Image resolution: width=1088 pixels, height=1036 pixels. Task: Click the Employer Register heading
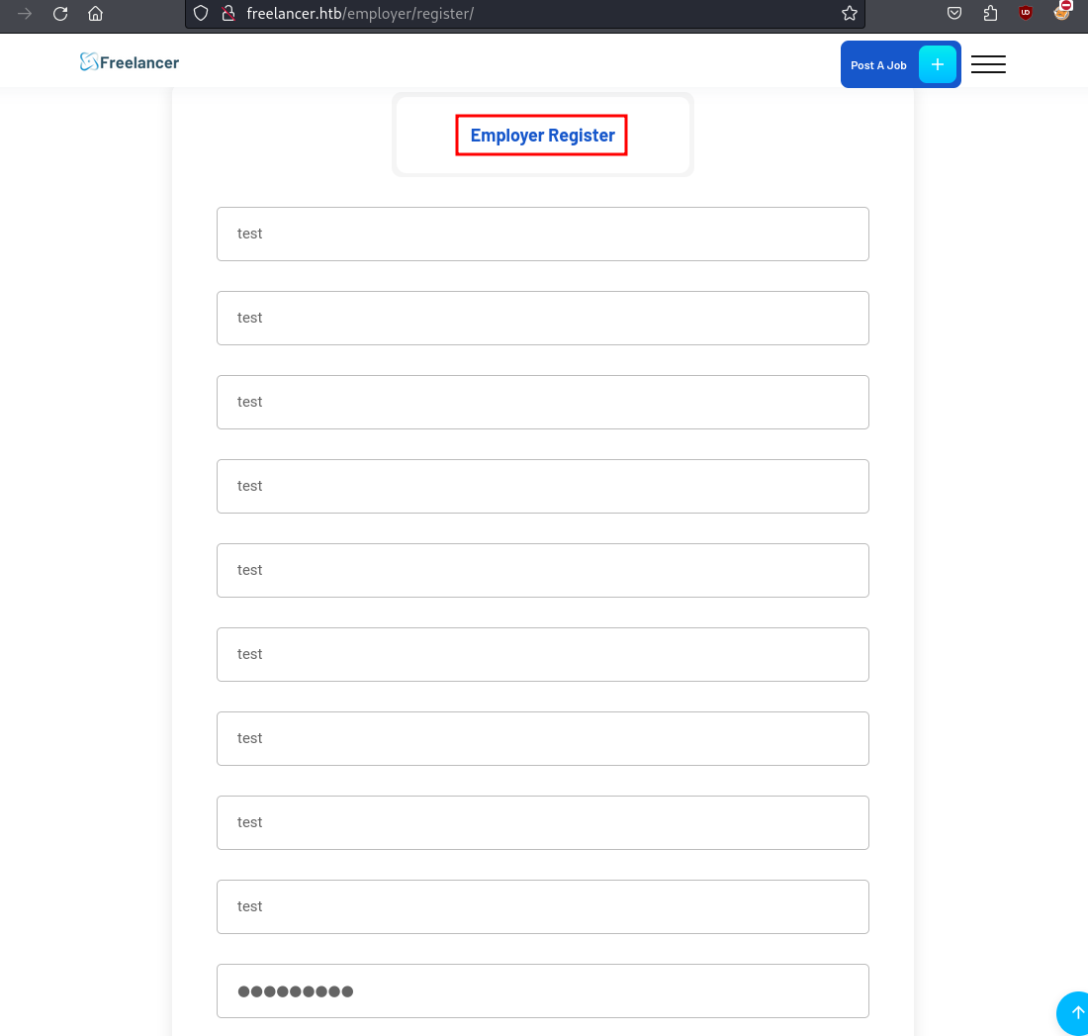542,136
